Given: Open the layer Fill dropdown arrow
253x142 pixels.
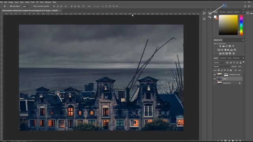Looking at the screenshot, I should point(243,70).
